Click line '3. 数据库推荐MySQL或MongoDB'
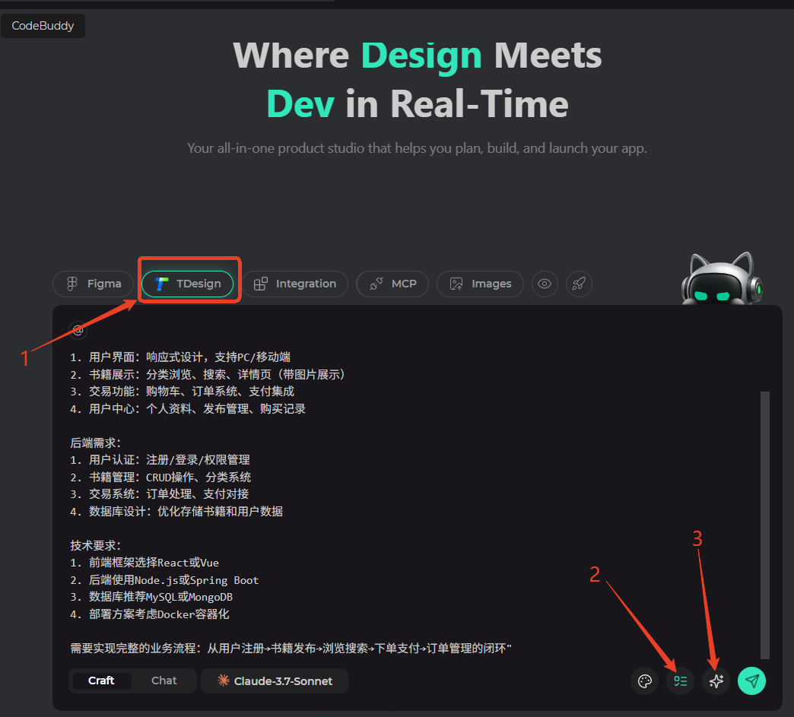The height and width of the screenshot is (717, 794). [151, 597]
